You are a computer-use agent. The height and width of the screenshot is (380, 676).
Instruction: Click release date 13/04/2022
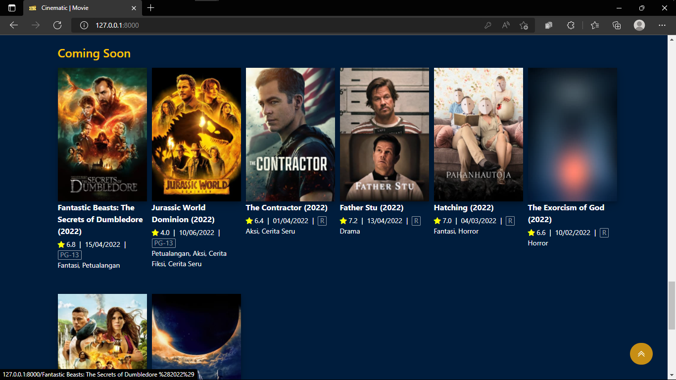385,221
